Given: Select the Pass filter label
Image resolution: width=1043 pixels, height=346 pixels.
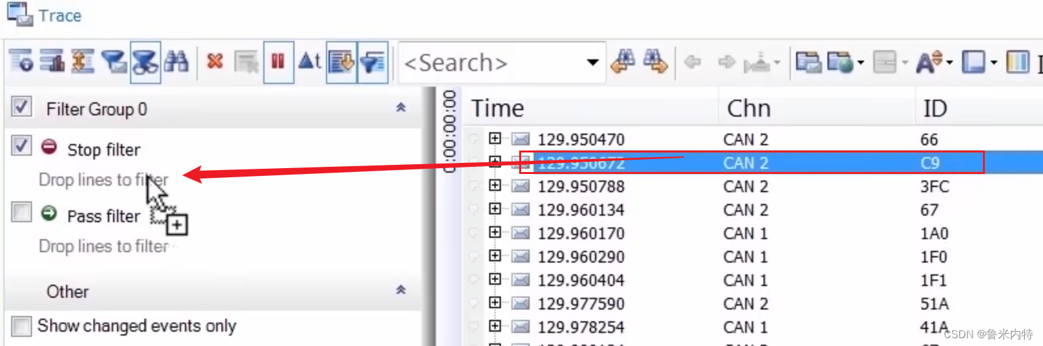Looking at the screenshot, I should [104, 216].
